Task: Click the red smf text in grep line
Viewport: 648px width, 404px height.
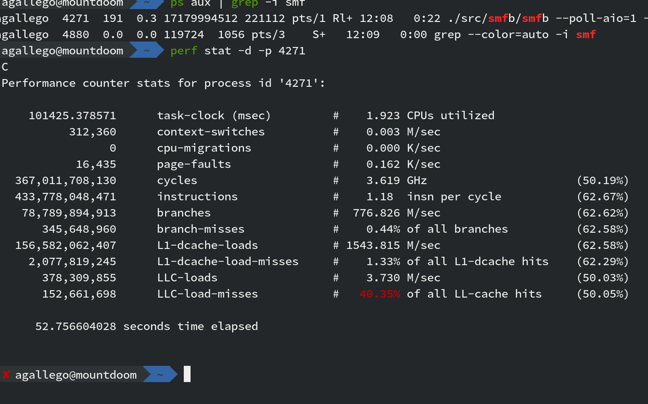Action: coord(586,34)
